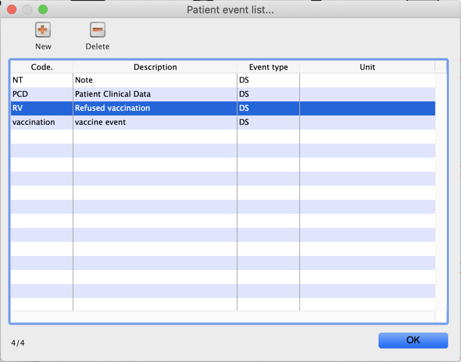
Task: Click the green zoom window button
Action: tap(43, 9)
